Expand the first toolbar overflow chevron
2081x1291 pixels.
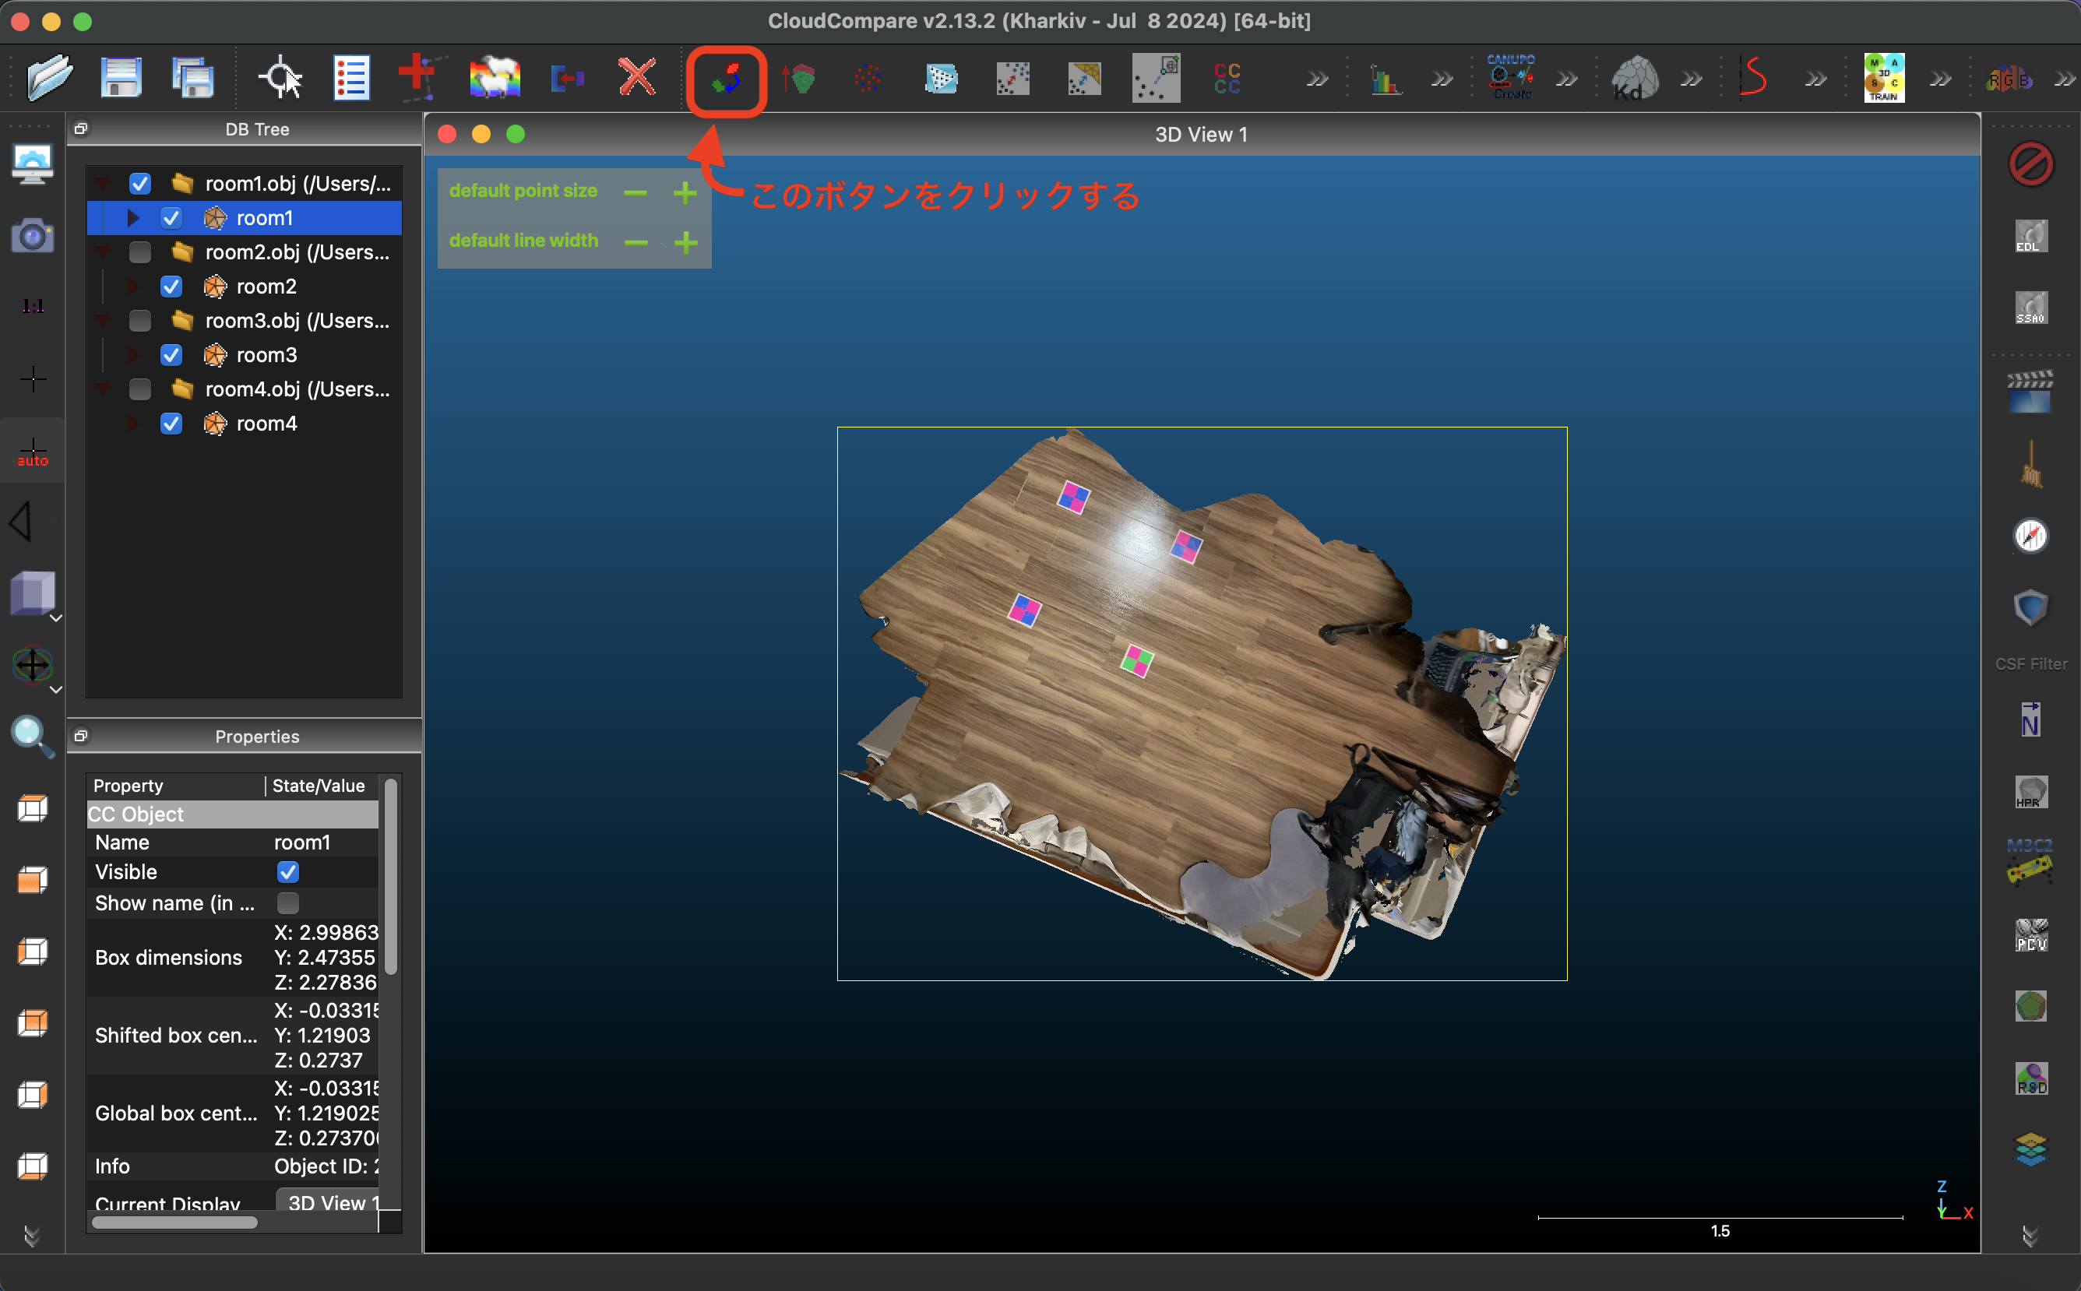tap(1317, 80)
